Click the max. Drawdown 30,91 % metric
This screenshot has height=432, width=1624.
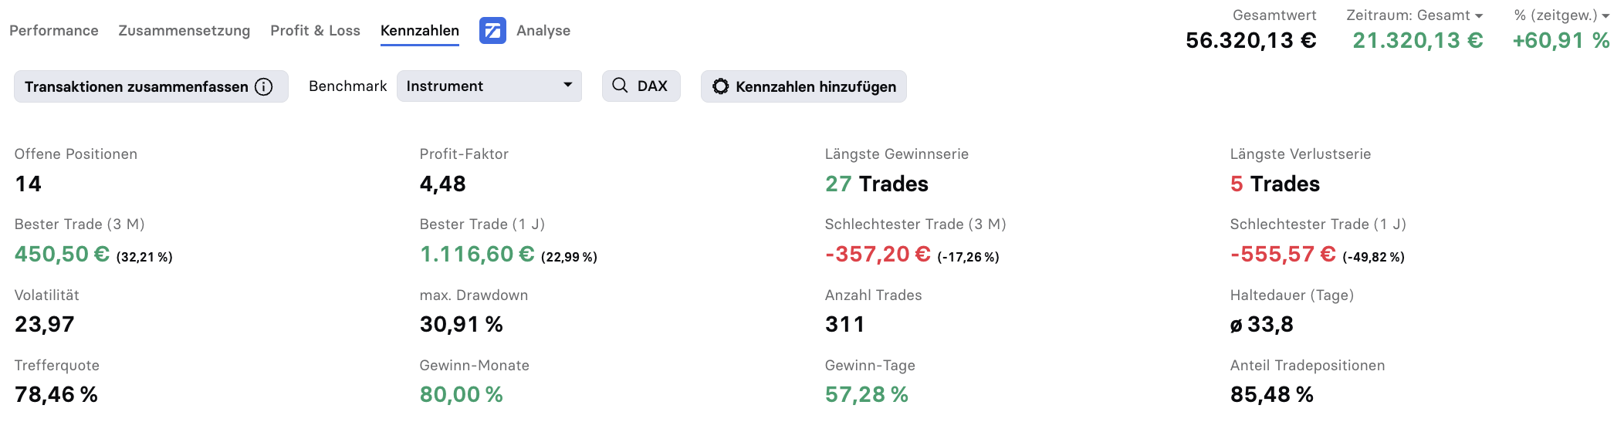coord(462,325)
